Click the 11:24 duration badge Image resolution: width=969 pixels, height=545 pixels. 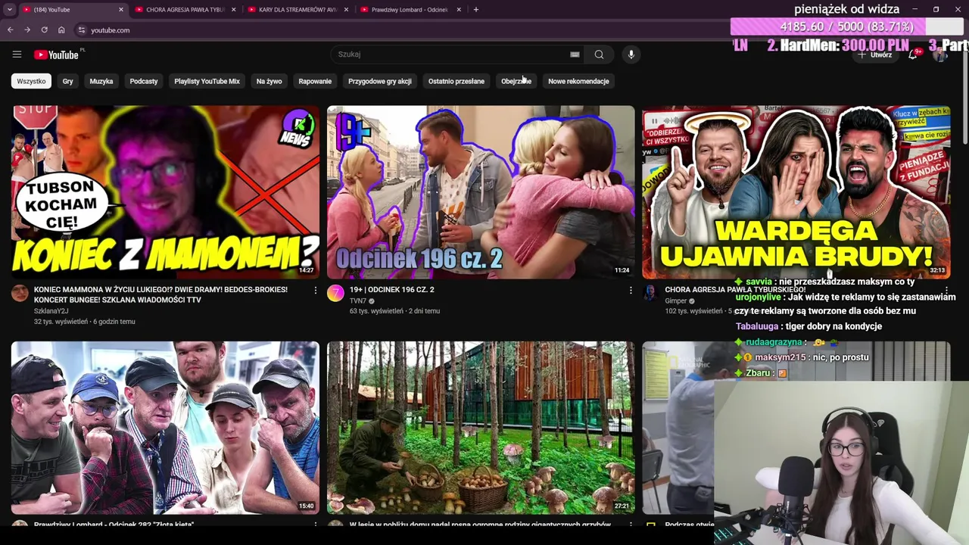pyautogui.click(x=622, y=270)
